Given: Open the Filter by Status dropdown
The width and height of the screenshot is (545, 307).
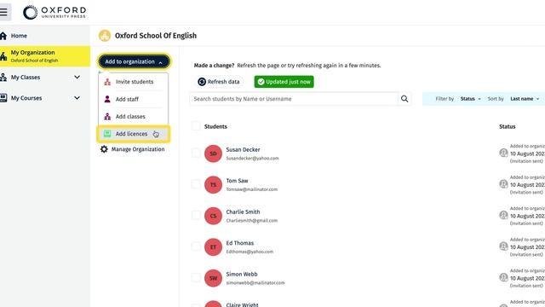Looking at the screenshot, I should coord(471,99).
